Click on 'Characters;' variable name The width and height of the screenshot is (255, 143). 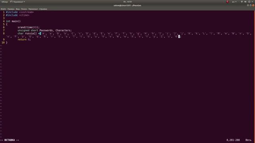[x=64, y=31]
